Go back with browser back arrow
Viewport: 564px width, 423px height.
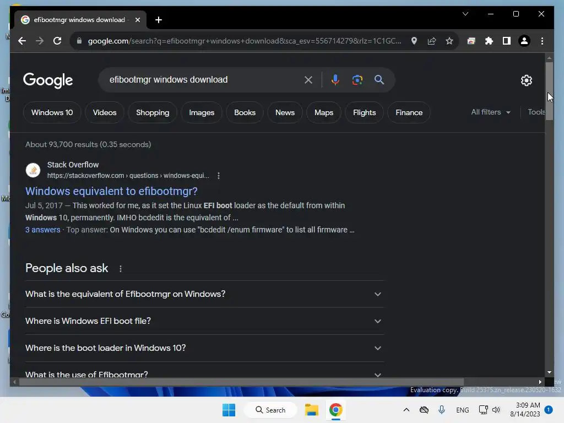pos(22,41)
